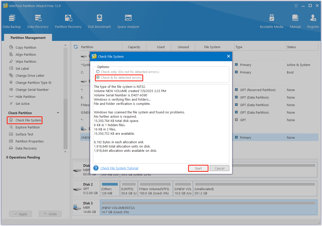Choose Align Partition action
This screenshot has height=226, width=322.
point(26,54)
